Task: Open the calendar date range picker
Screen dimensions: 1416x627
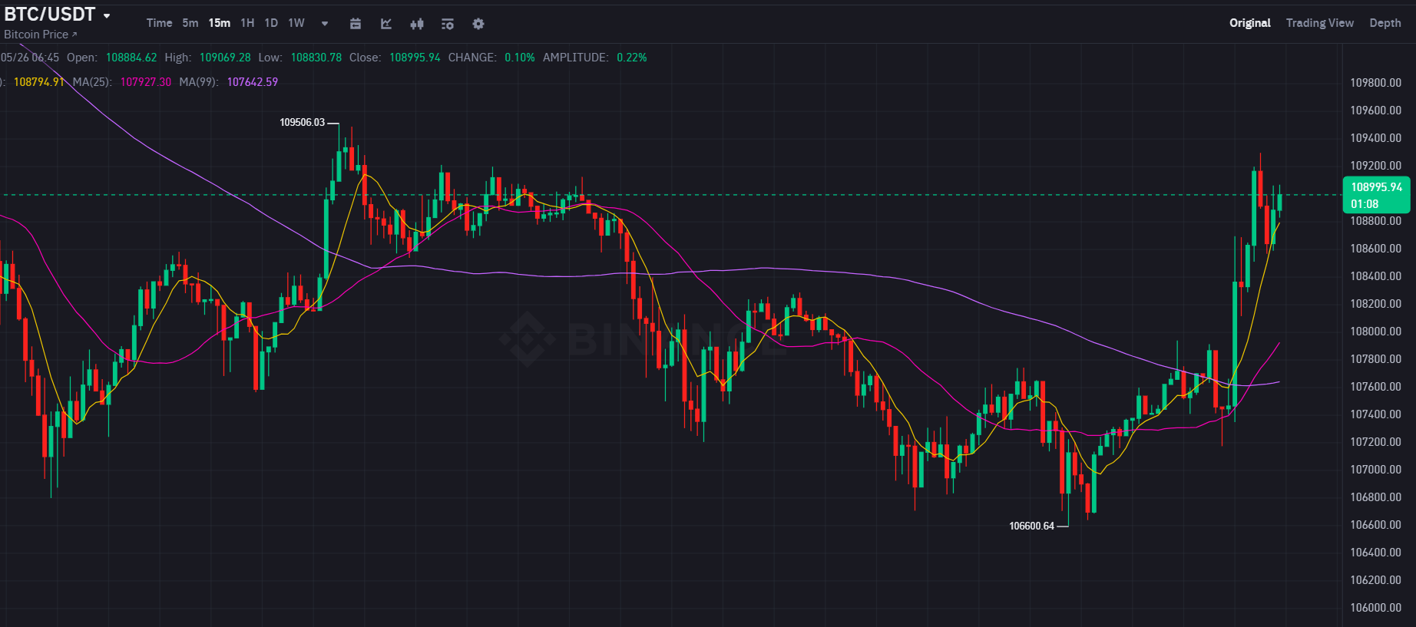Action: [x=356, y=24]
